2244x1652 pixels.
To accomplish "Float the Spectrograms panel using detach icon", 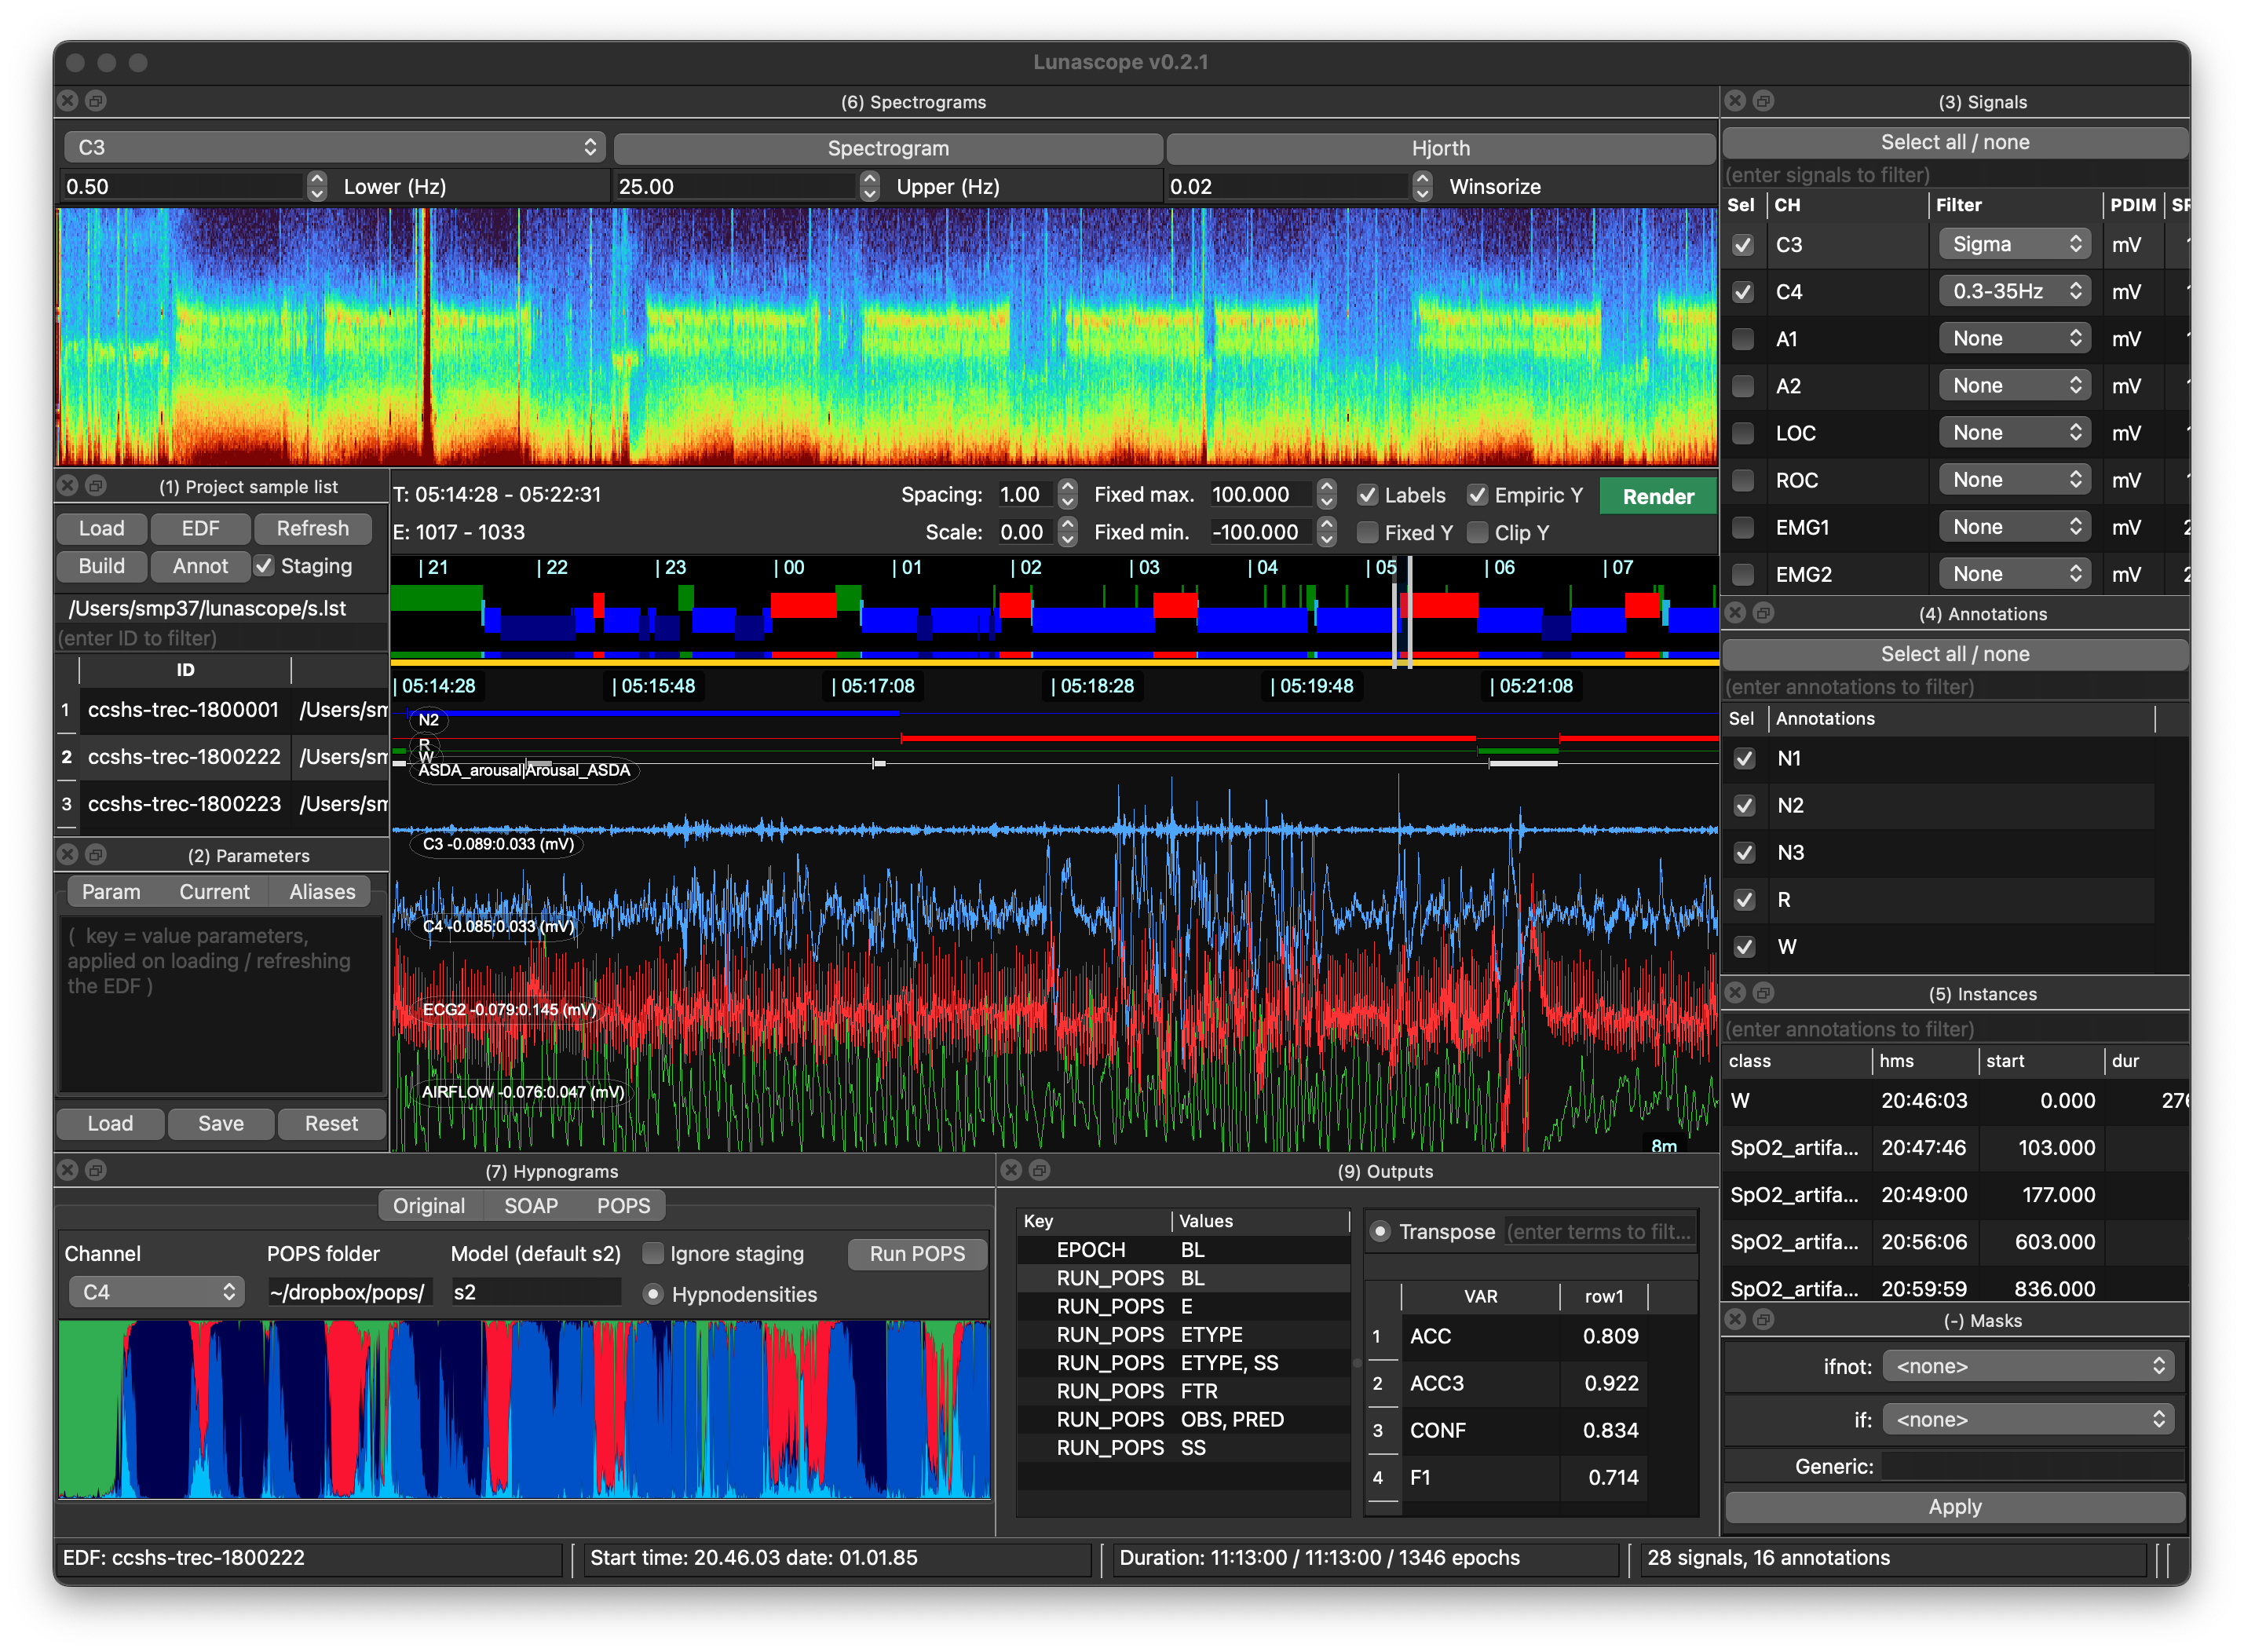I will coord(96,101).
